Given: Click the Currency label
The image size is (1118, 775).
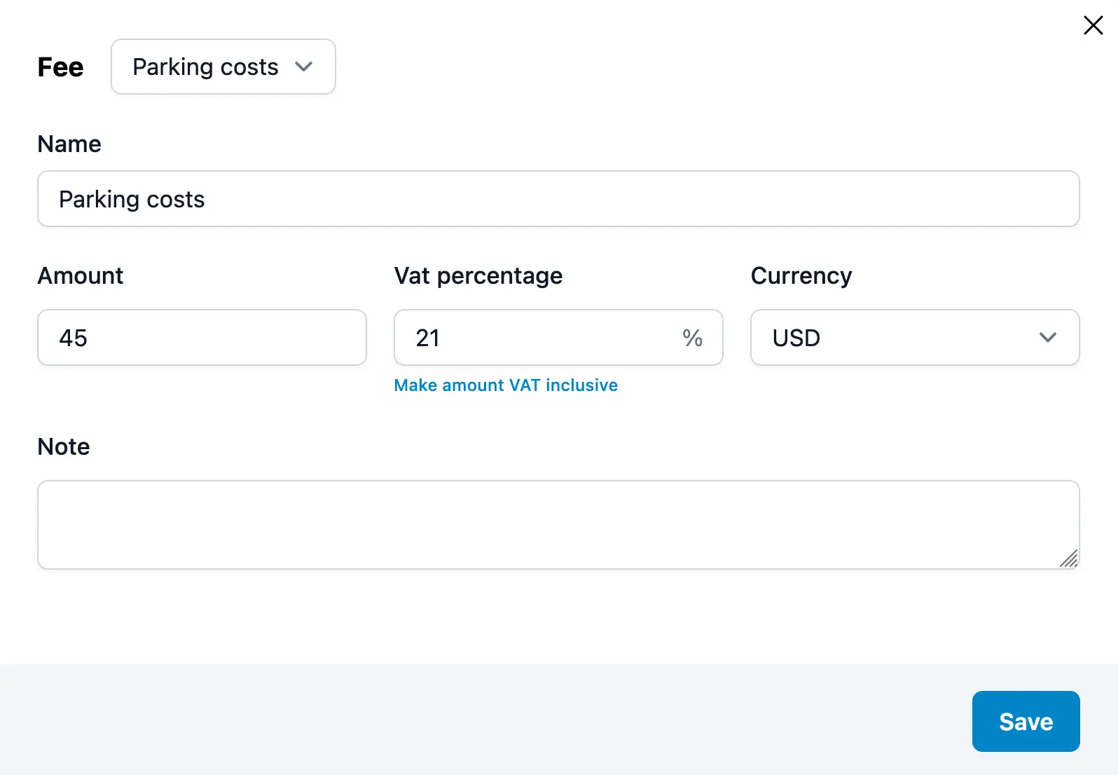Looking at the screenshot, I should [x=801, y=276].
